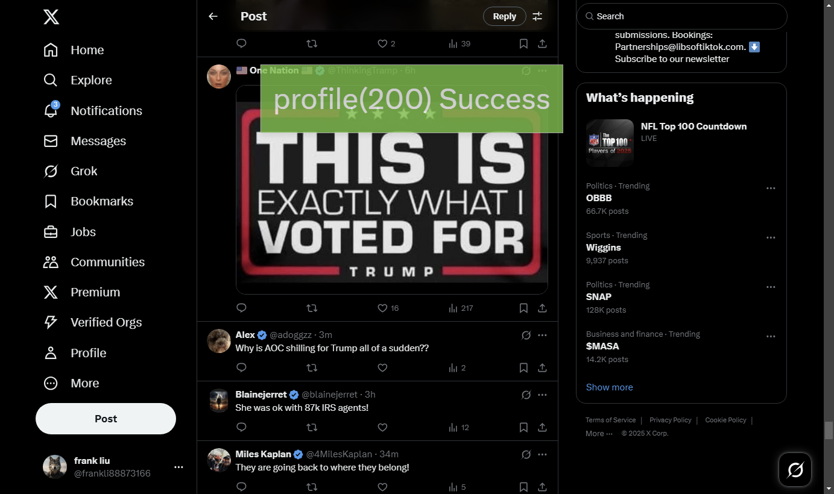Go back using the arrow icon

[213, 16]
